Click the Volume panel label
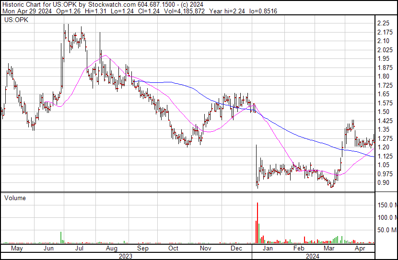 tap(15, 198)
